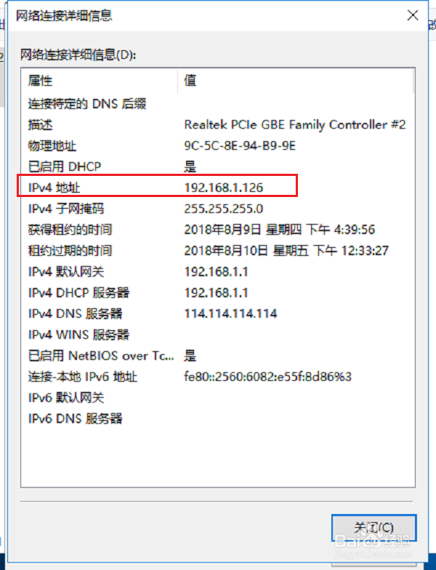
Task: Select the IPv4 WINS 服务器 row
Action: point(217,334)
